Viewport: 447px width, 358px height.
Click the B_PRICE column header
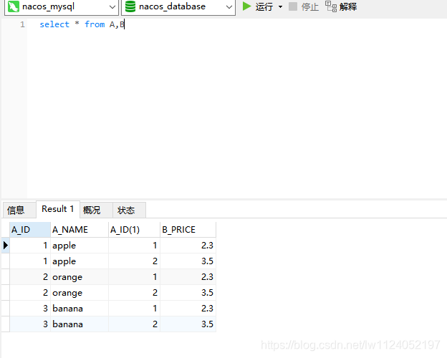point(188,230)
